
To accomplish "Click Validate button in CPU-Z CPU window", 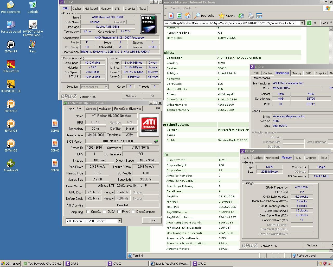I will coord(131,96).
